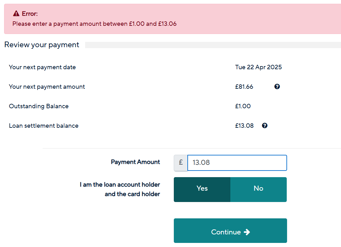Click the £ currency prefix box
341x247 pixels.
pos(181,163)
